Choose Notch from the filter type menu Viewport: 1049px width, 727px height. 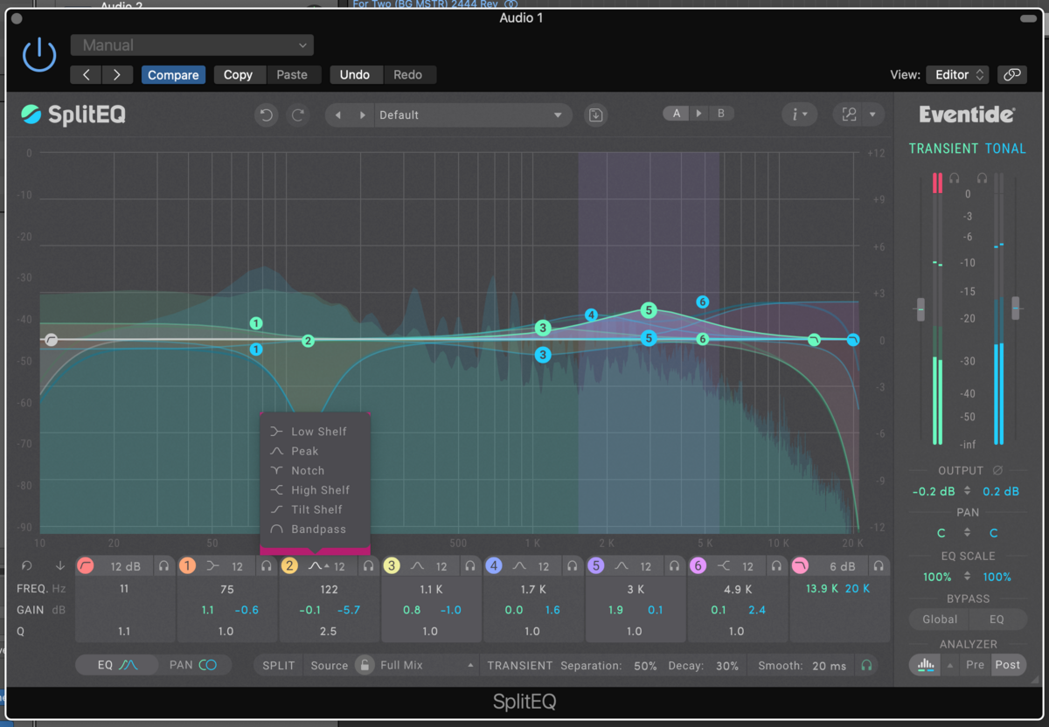click(307, 470)
